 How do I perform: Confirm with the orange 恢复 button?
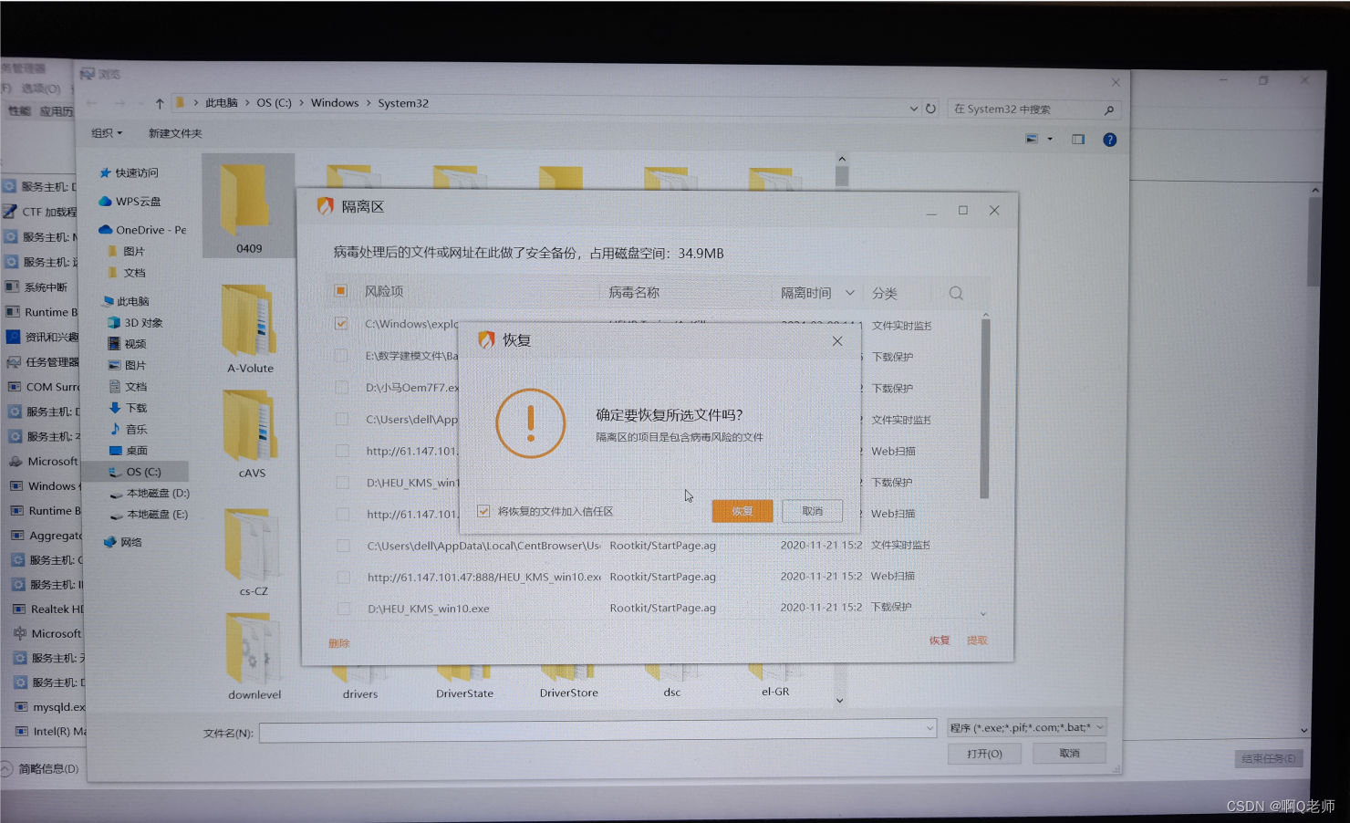pos(742,511)
